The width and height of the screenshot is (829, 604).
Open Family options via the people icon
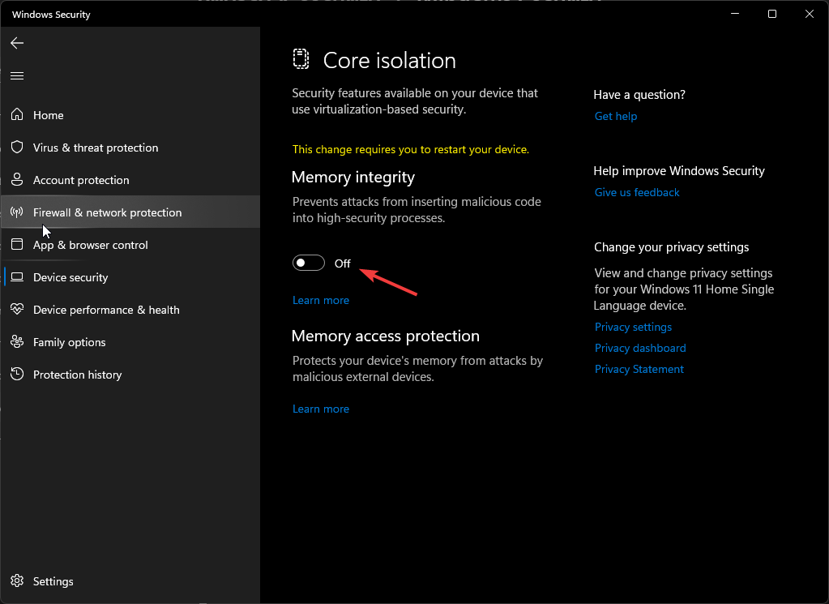17,341
